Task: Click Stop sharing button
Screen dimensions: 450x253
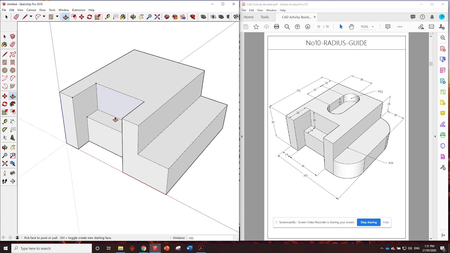Action: [x=368, y=222]
